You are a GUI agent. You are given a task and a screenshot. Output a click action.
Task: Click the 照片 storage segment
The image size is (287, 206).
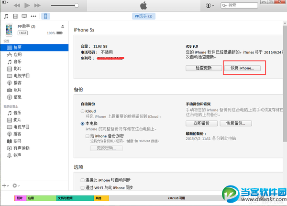coord(21,198)
